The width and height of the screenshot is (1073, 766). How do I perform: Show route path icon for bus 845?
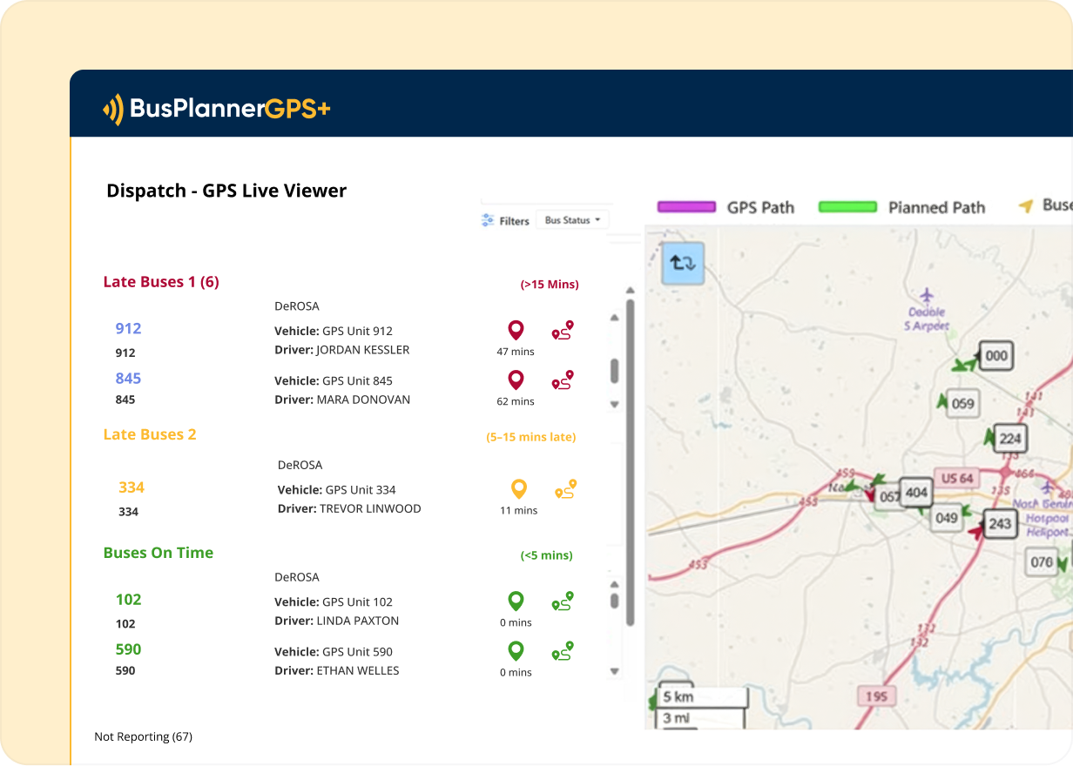(x=563, y=380)
